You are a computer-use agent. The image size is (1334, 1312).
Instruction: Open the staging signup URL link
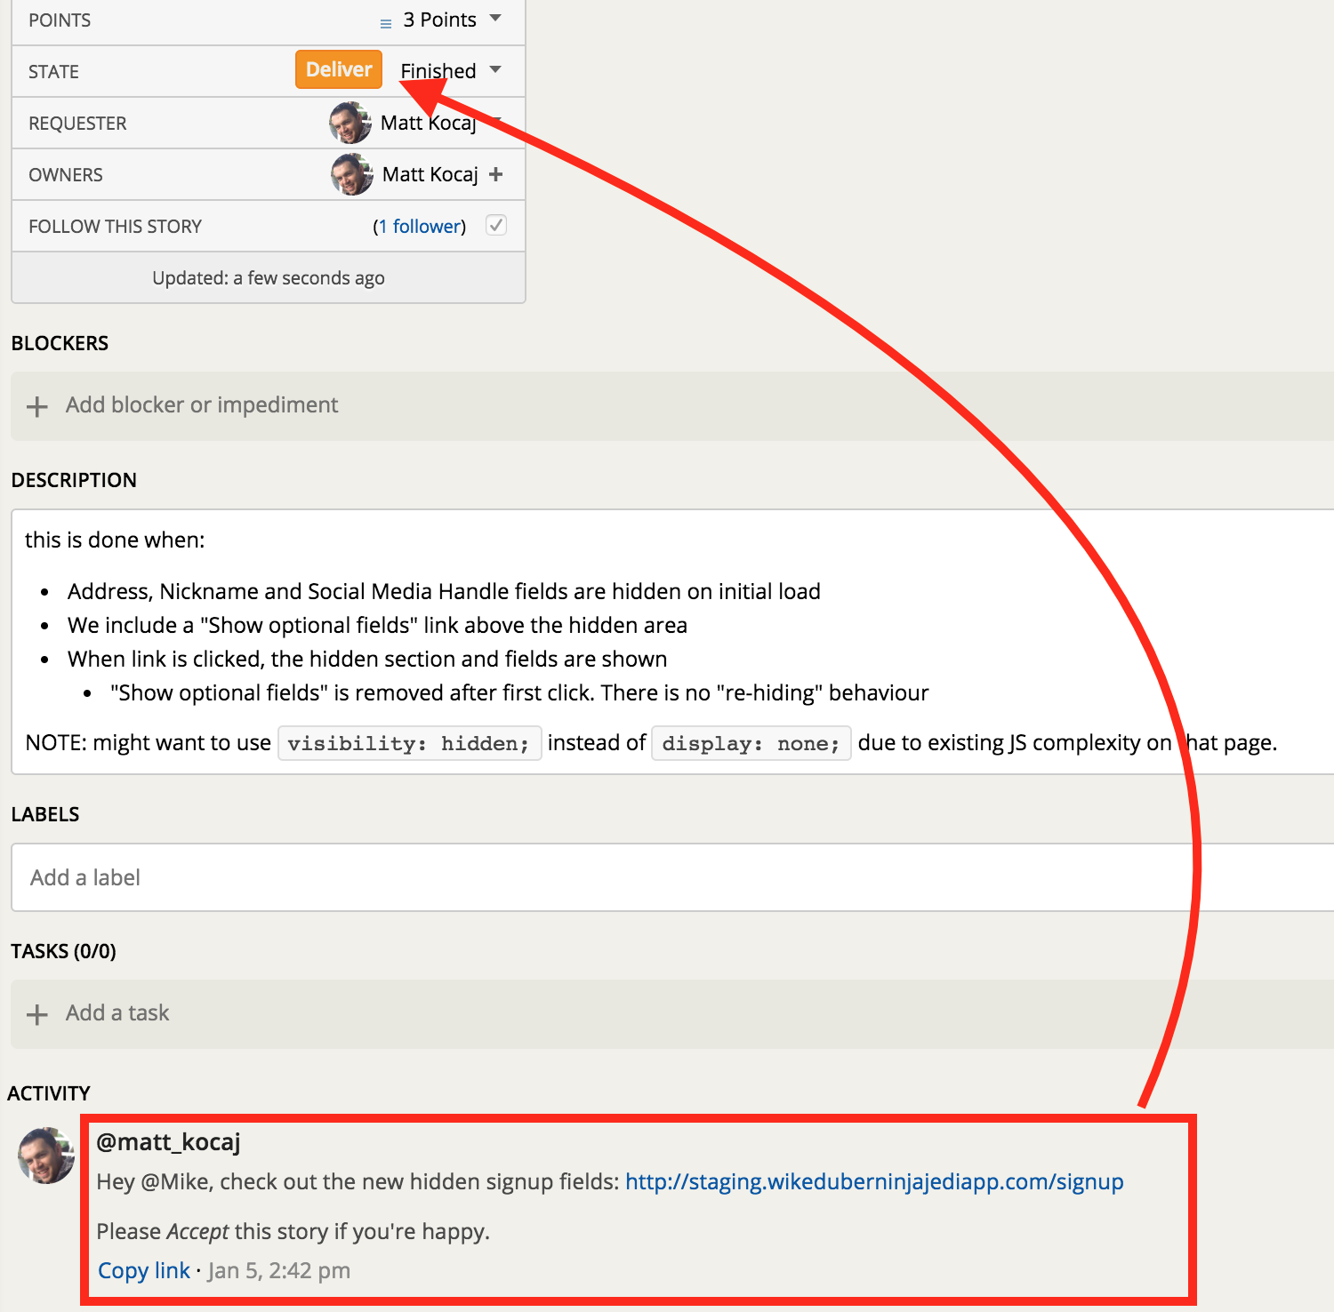[x=874, y=1181]
